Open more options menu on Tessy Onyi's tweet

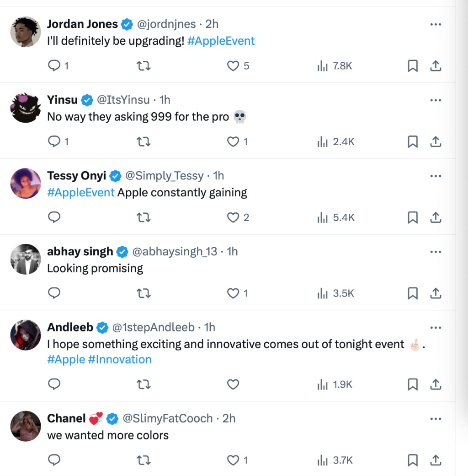tap(436, 176)
